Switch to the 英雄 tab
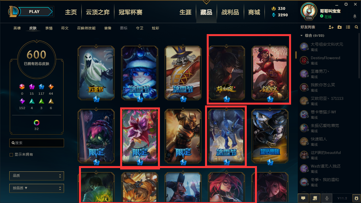 [x=17, y=28]
